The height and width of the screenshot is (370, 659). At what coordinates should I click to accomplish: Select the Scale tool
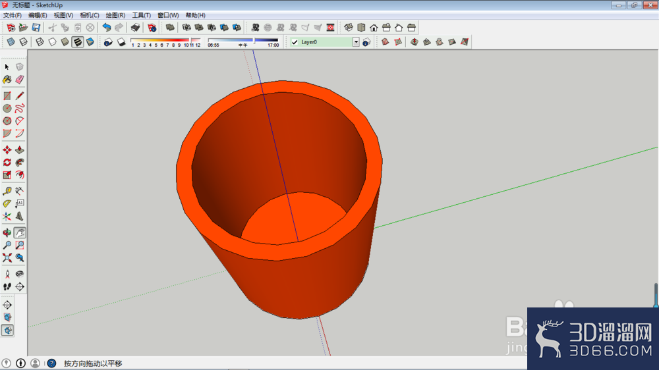pos(7,174)
